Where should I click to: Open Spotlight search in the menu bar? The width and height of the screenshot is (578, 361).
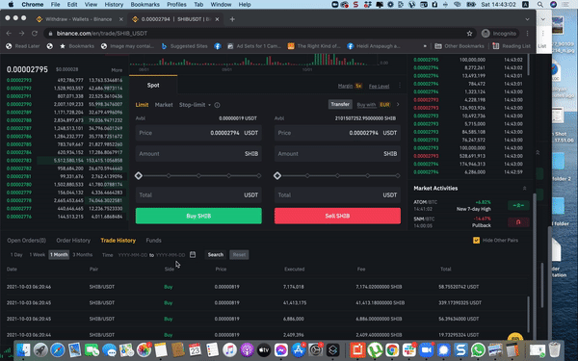point(540,5)
